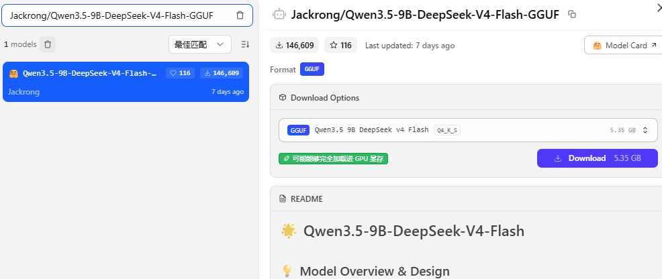Image resolution: width=662 pixels, height=279 pixels.
Task: Click the Q4_K_S quantization tag
Action: click(x=447, y=130)
